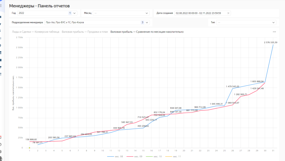Select Валовая прибыль — Сравнение по месяцам tab
Image resolution: width=285 pixels, height=161 pixels.
pyautogui.click(x=147, y=32)
